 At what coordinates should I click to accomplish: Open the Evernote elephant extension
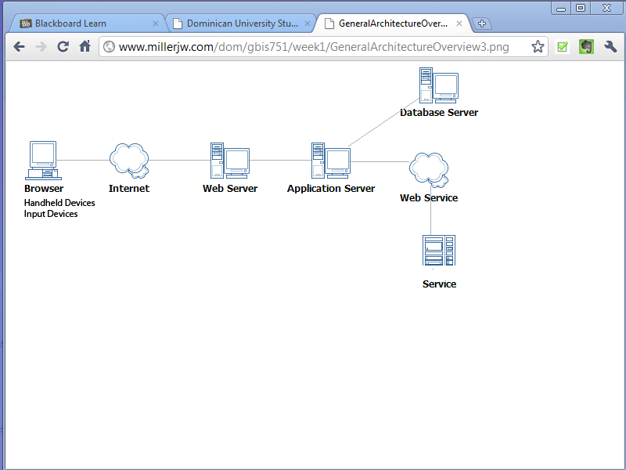[x=585, y=47]
